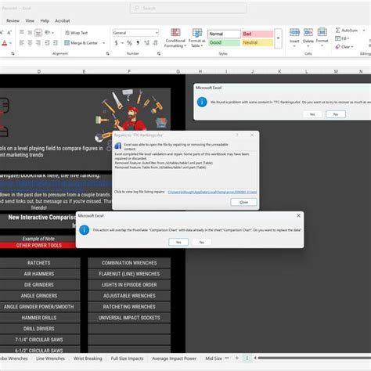This screenshot has height=371, width=371.
Task: Open the repair log file link
Action: click(x=212, y=192)
